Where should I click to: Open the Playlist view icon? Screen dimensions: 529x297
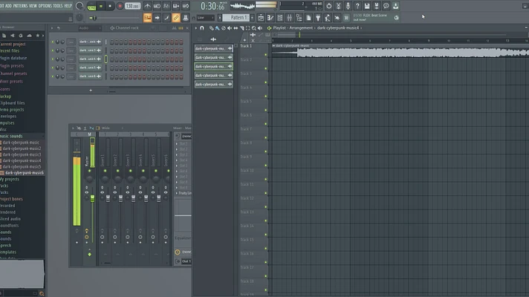pyautogui.click(x=261, y=18)
